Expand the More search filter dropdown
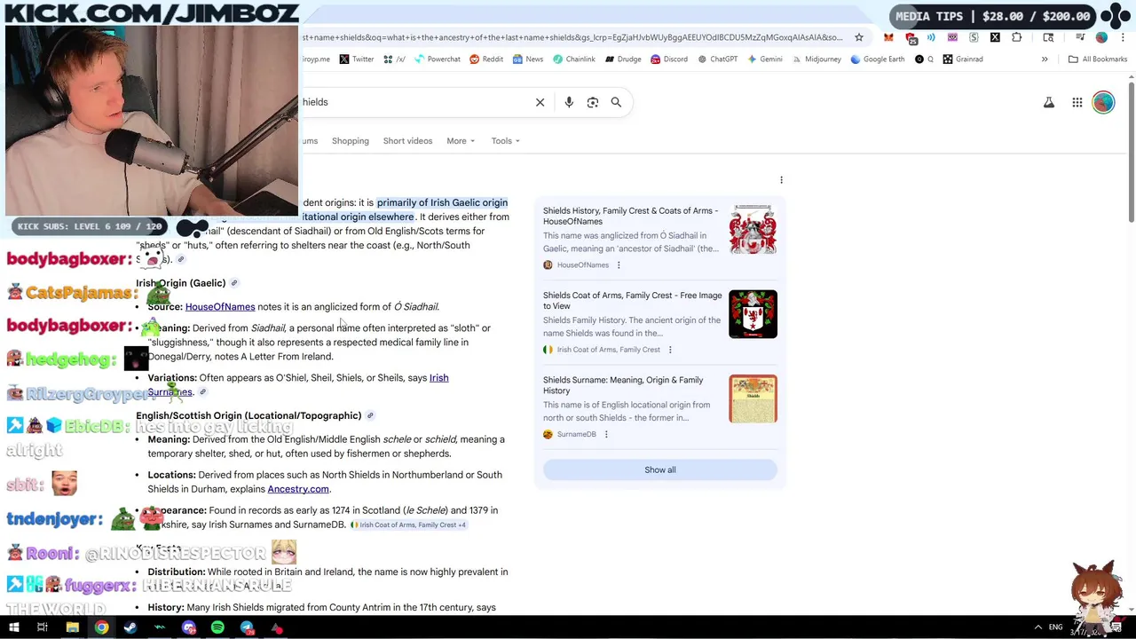1136x639 pixels. click(461, 141)
